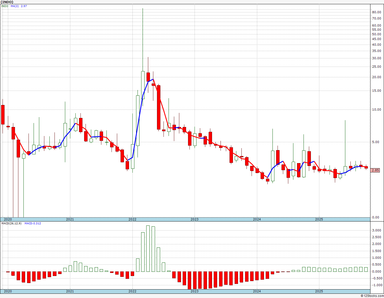The height and width of the screenshot is (298, 384).
Task: Click 2024 on the price chart time axis
Action: pos(257,219)
